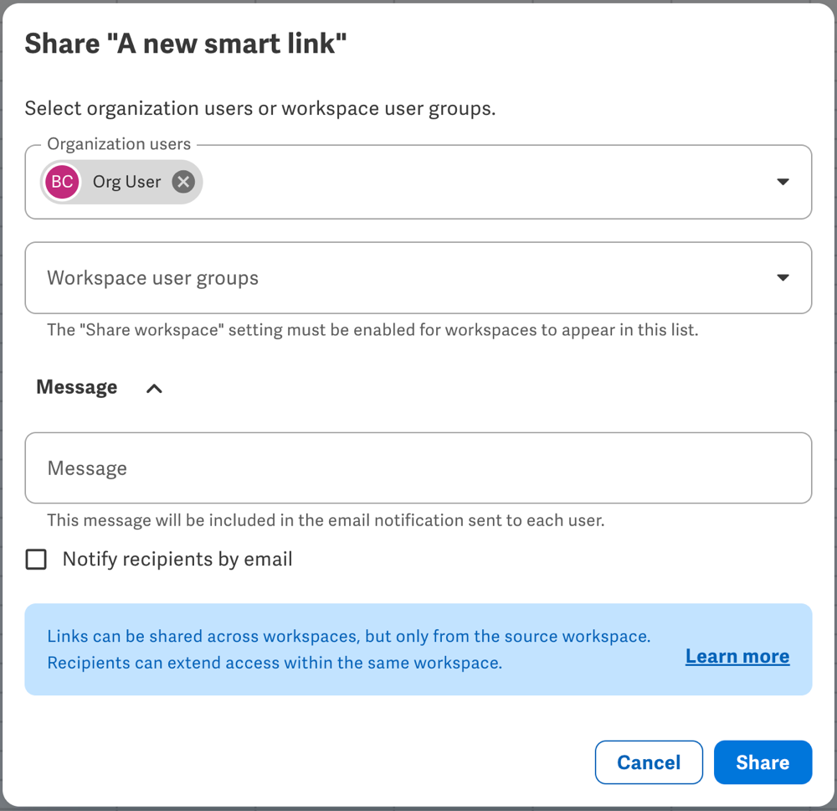Click the bold Message section heading

[x=77, y=387]
